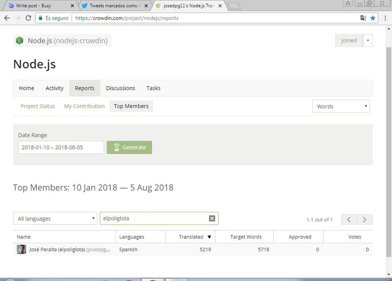Screen dimensions: 392x281
Task: Click Translated column sort arrow
Action: tap(209, 237)
